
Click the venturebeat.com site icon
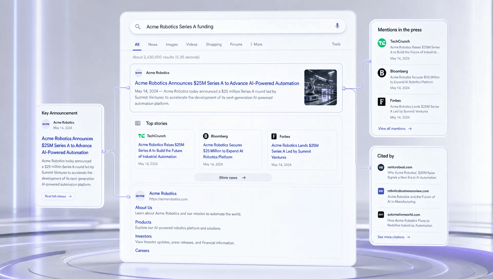pyautogui.click(x=381, y=167)
